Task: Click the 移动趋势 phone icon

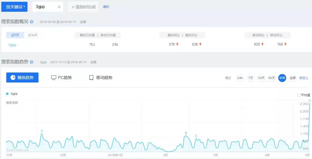Action: 91,78
